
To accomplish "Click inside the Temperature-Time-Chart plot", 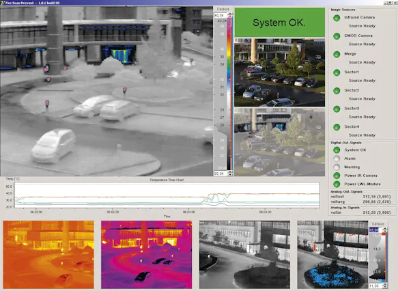I will [167, 195].
